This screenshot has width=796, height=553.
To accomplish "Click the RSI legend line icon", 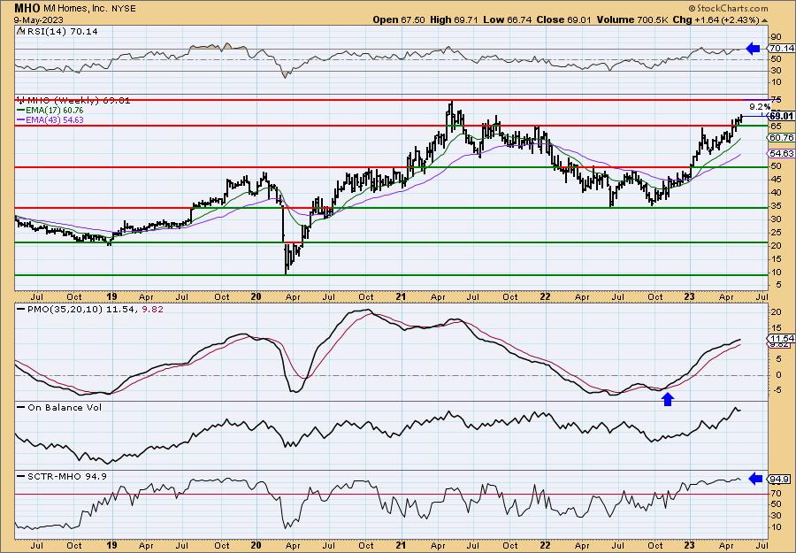I will [20, 31].
